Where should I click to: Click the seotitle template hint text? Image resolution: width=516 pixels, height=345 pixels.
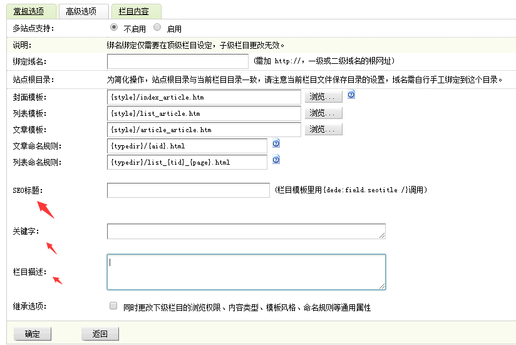[x=351, y=190]
